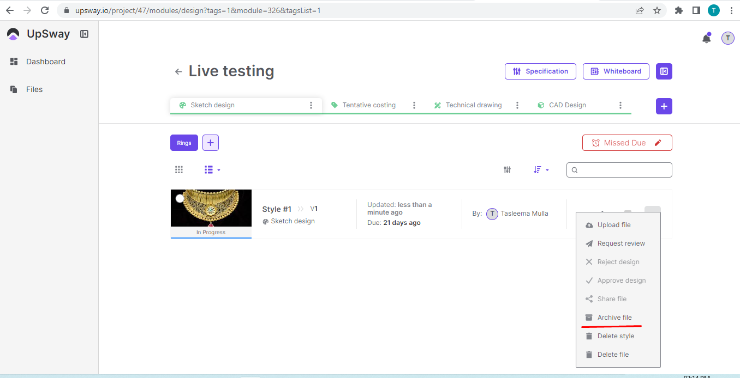Viewport: 740px width, 378px height.
Task: Edit due date using red pencil icon
Action: 658,143
